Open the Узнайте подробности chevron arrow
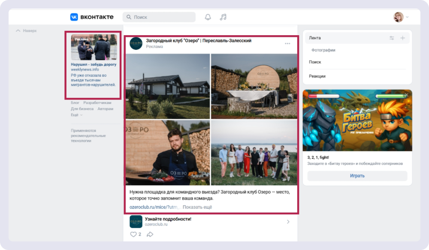The width and height of the screenshot is (429, 250). click(288, 222)
